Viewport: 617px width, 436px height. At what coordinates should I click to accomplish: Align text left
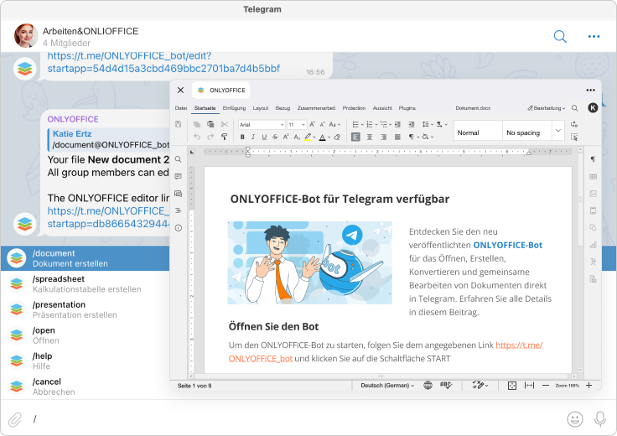[355, 137]
